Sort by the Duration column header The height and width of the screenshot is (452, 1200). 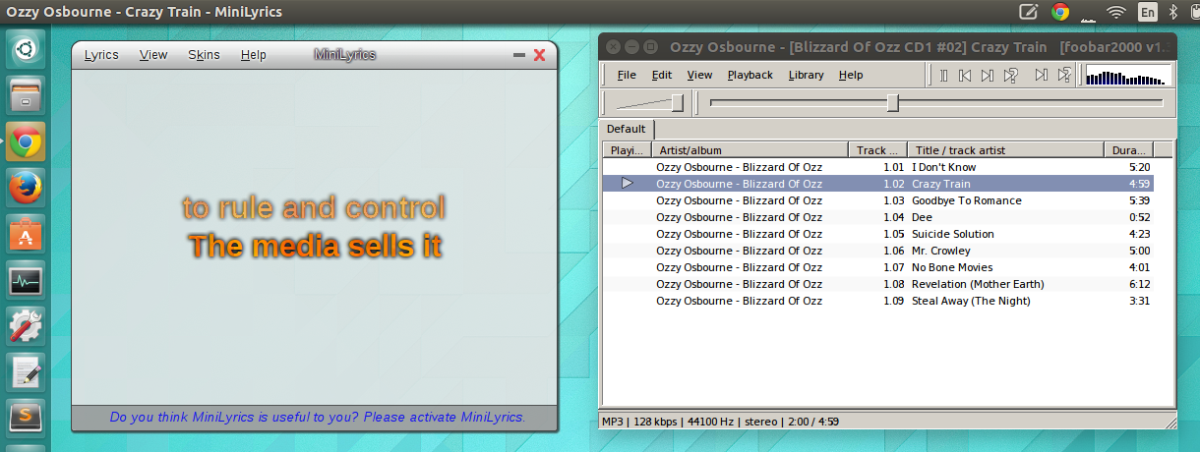click(1128, 150)
